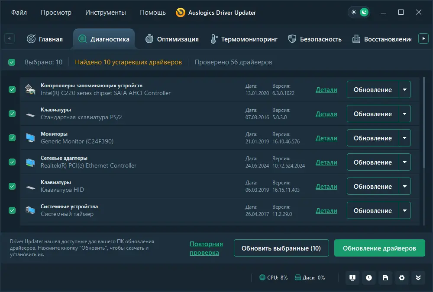Click the floppy disk save icon
Viewport: 433px width, 292px height.
(385, 278)
